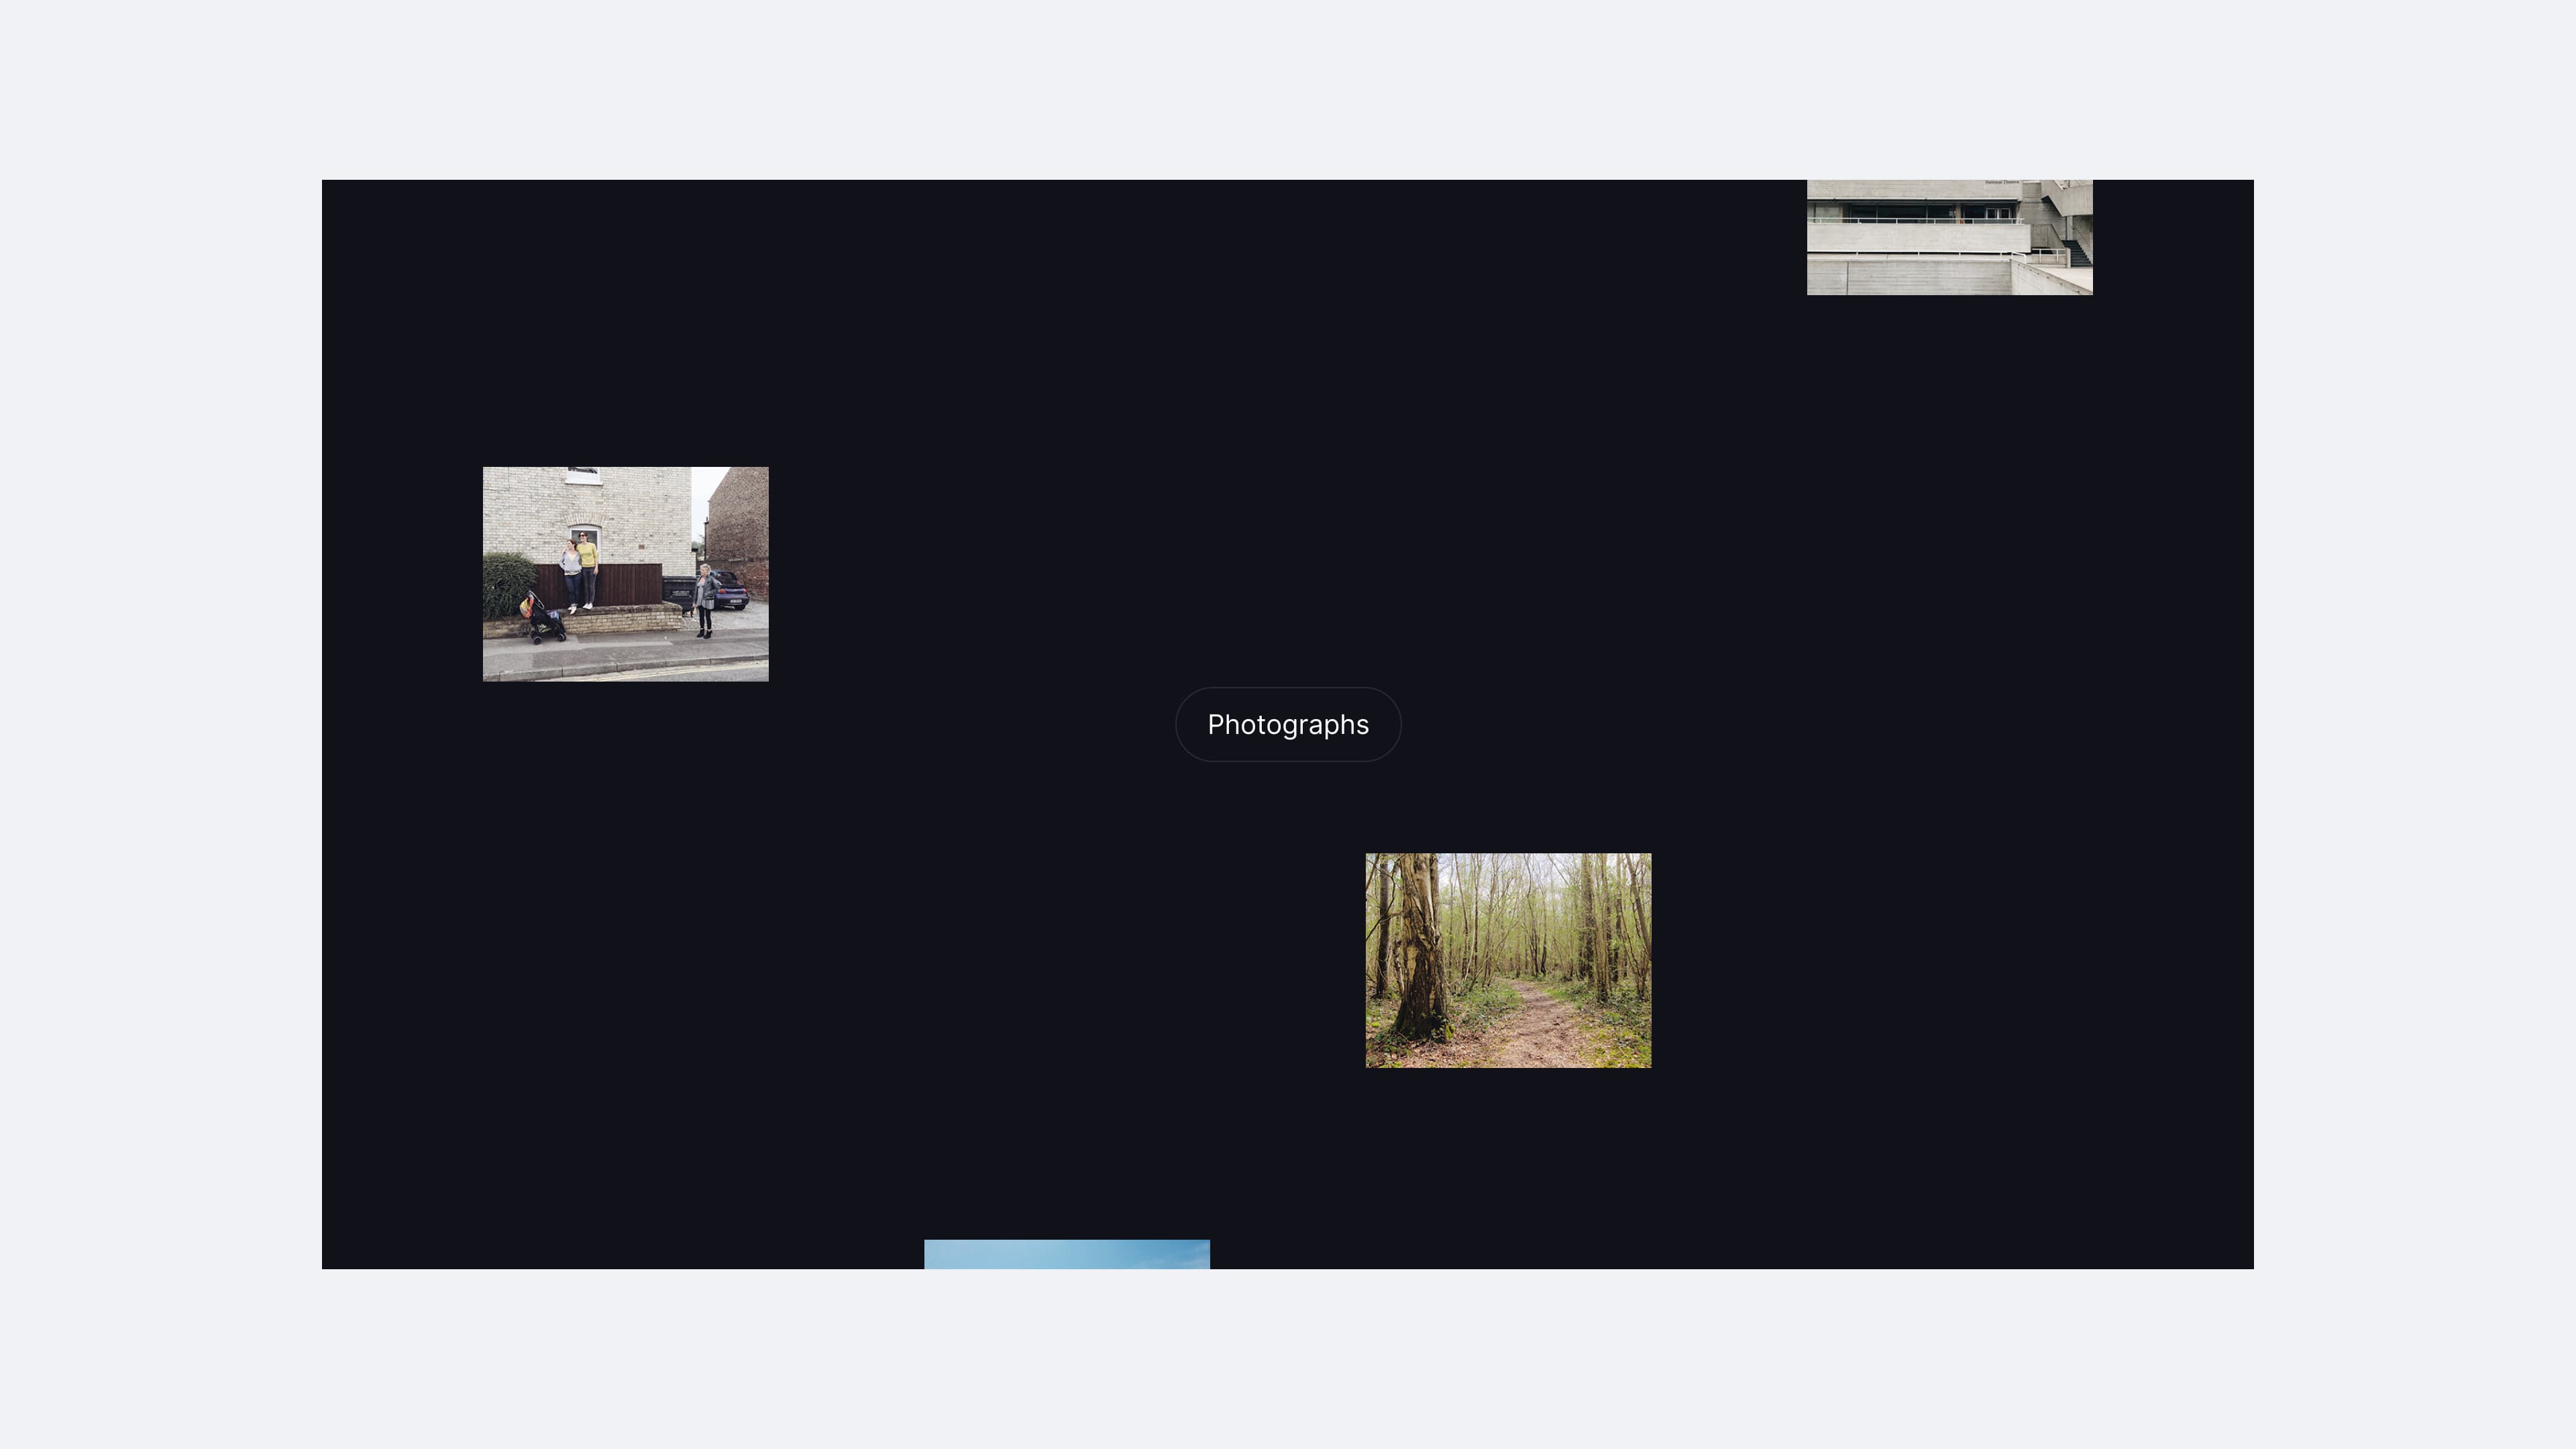This screenshot has height=1449, width=2576.
Task: Open the concrete building photograph
Action: point(1949,237)
